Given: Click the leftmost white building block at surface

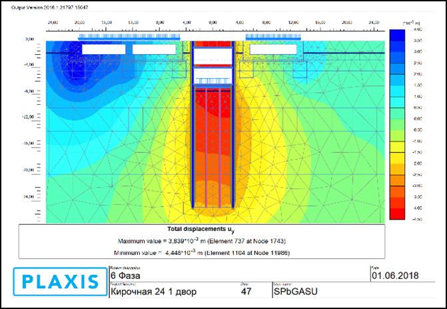Looking at the screenshot, I should pos(103,49).
